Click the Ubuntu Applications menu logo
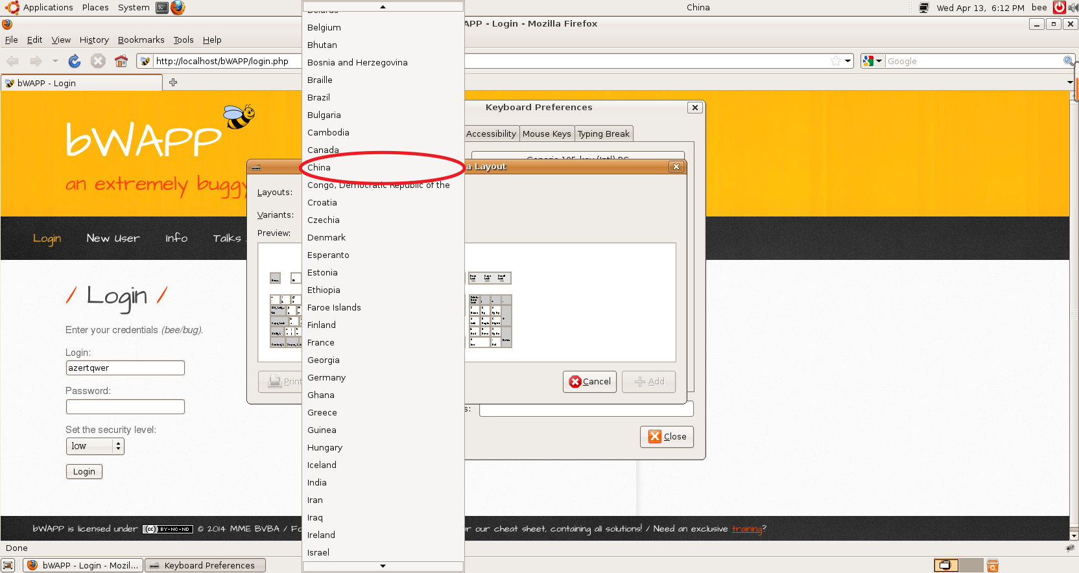 pyautogui.click(x=12, y=8)
